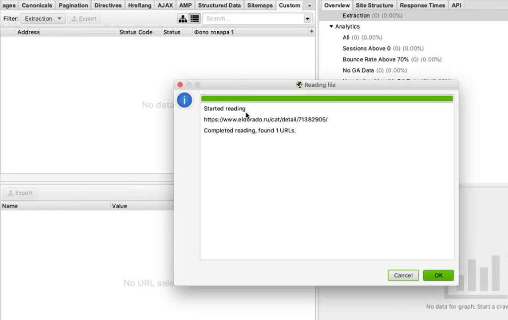Open the search options dropdown arrow

(x=308, y=19)
